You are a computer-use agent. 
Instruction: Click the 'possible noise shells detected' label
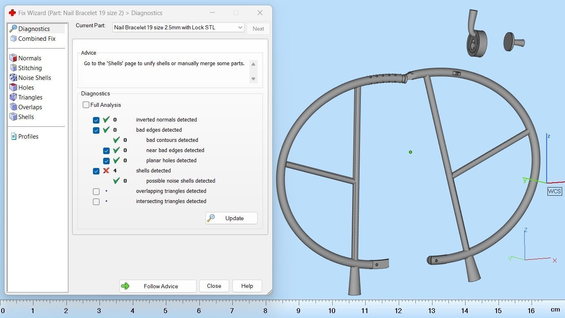181,181
